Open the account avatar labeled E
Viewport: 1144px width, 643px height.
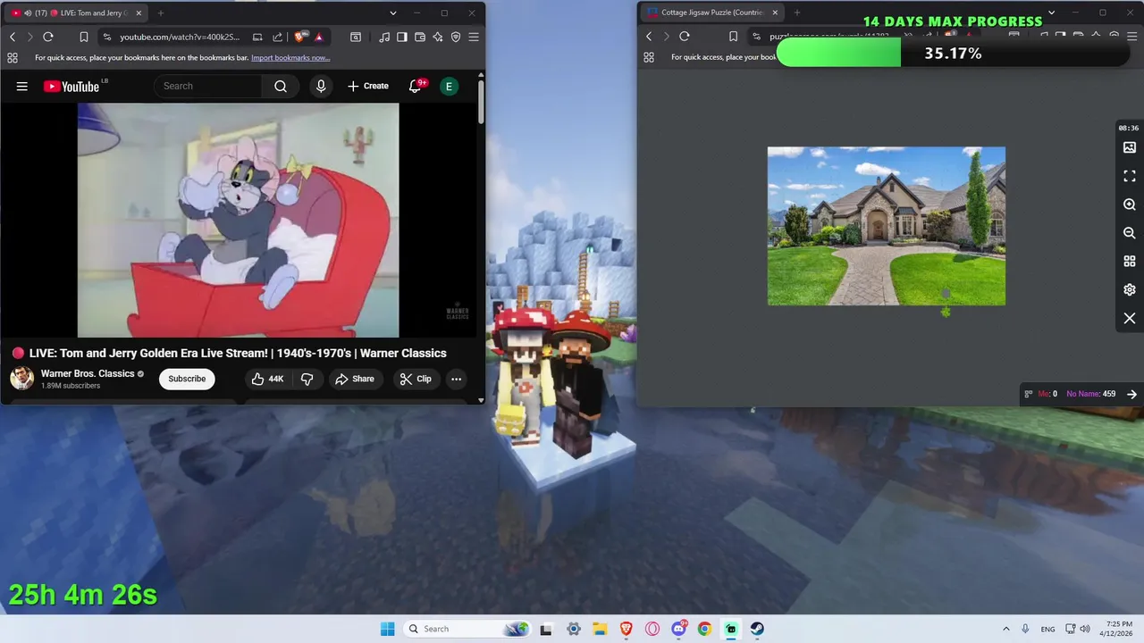[449, 86]
